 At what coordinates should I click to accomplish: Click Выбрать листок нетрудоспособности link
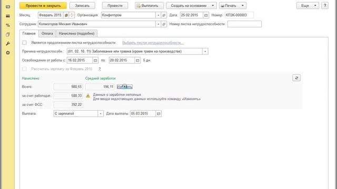click(153, 43)
